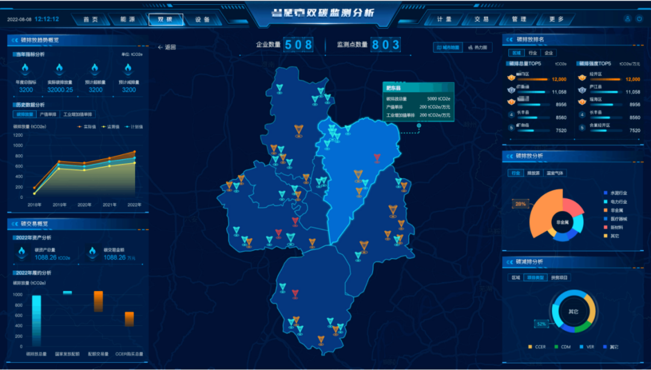Click the user profile icon
Image resolution: width=651 pixels, height=370 pixels.
click(x=627, y=19)
